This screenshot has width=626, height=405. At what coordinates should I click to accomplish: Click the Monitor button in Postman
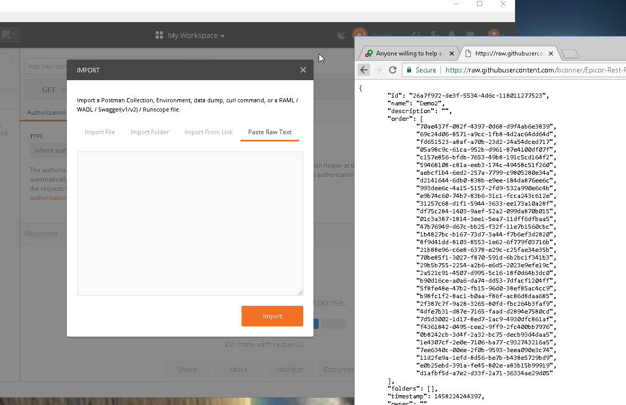[x=290, y=369]
